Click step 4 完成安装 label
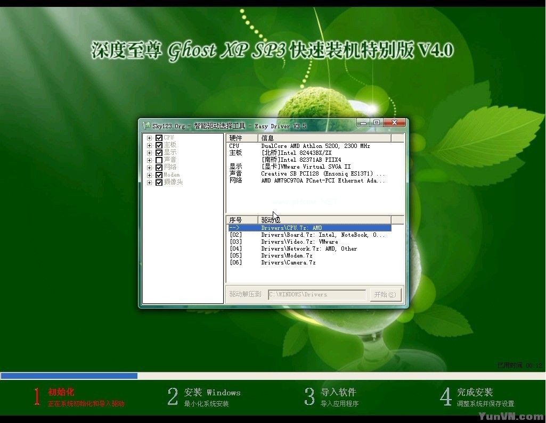Screen dimensions: 546x423 [475, 392]
